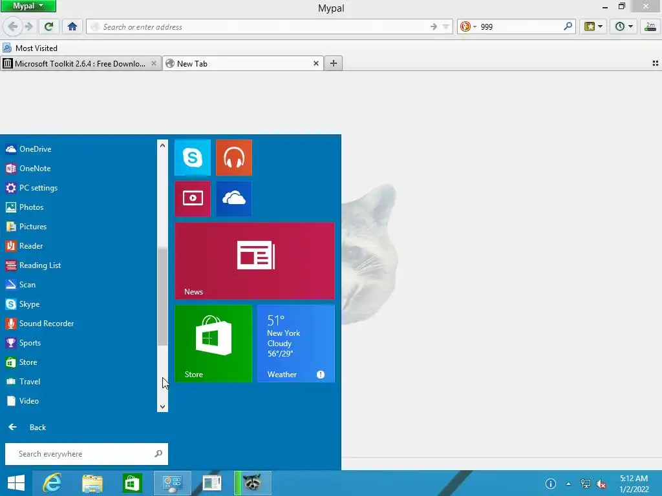Go back one page in Mypal
Viewport: 662px width, 496px height.
(13, 26)
